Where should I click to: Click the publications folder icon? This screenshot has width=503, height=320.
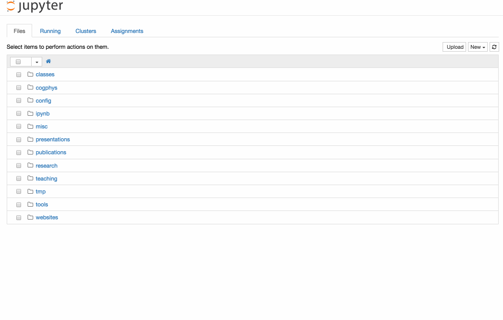pyautogui.click(x=30, y=152)
